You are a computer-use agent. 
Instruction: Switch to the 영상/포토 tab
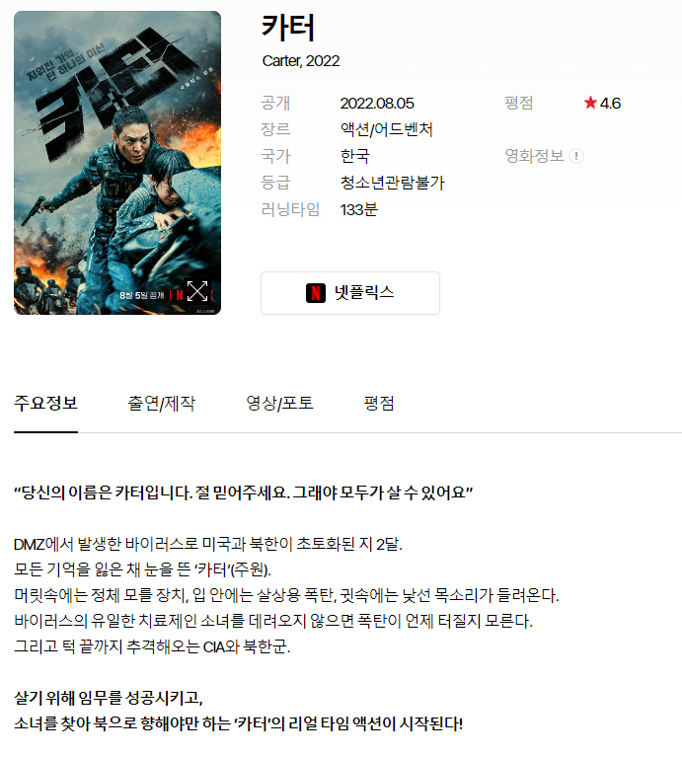click(280, 403)
